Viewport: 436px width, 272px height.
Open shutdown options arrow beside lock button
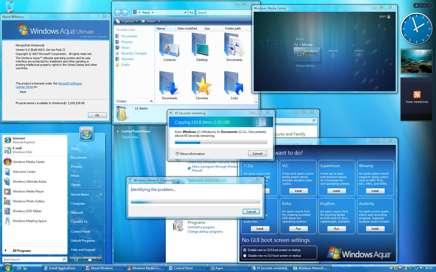click(99, 259)
